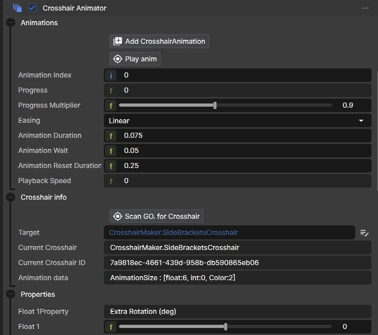378x335 pixels.
Task: Adjust the Float 1 slider handle
Action: pyautogui.click(x=226, y=326)
